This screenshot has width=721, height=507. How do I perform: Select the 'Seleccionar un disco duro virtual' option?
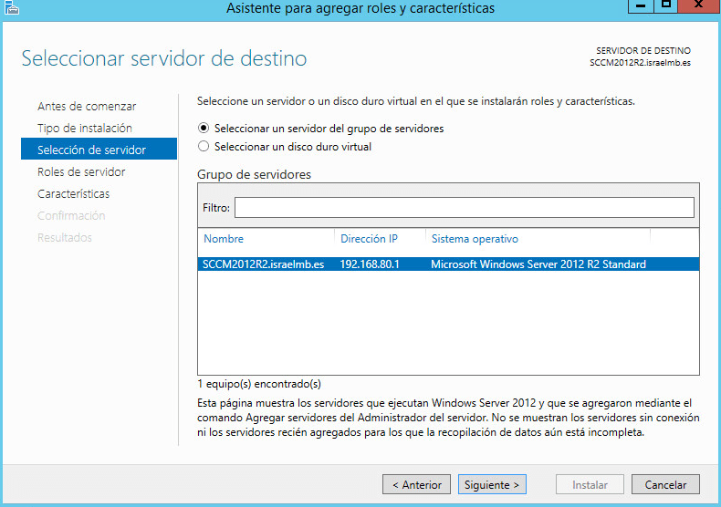(x=204, y=146)
